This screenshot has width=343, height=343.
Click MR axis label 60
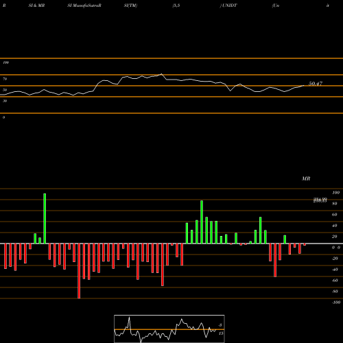pos(335,215)
